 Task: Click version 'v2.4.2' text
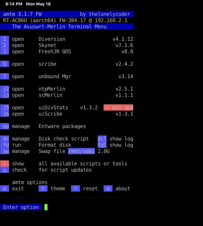[x=124, y=64]
